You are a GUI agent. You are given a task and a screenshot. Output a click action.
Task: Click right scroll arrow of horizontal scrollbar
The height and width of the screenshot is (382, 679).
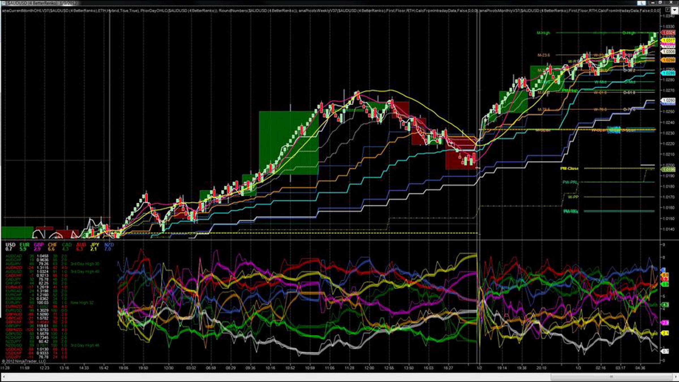click(675, 377)
